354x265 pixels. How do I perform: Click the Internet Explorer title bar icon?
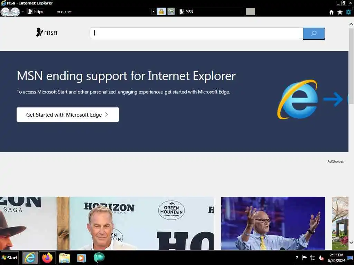pos(3,3)
